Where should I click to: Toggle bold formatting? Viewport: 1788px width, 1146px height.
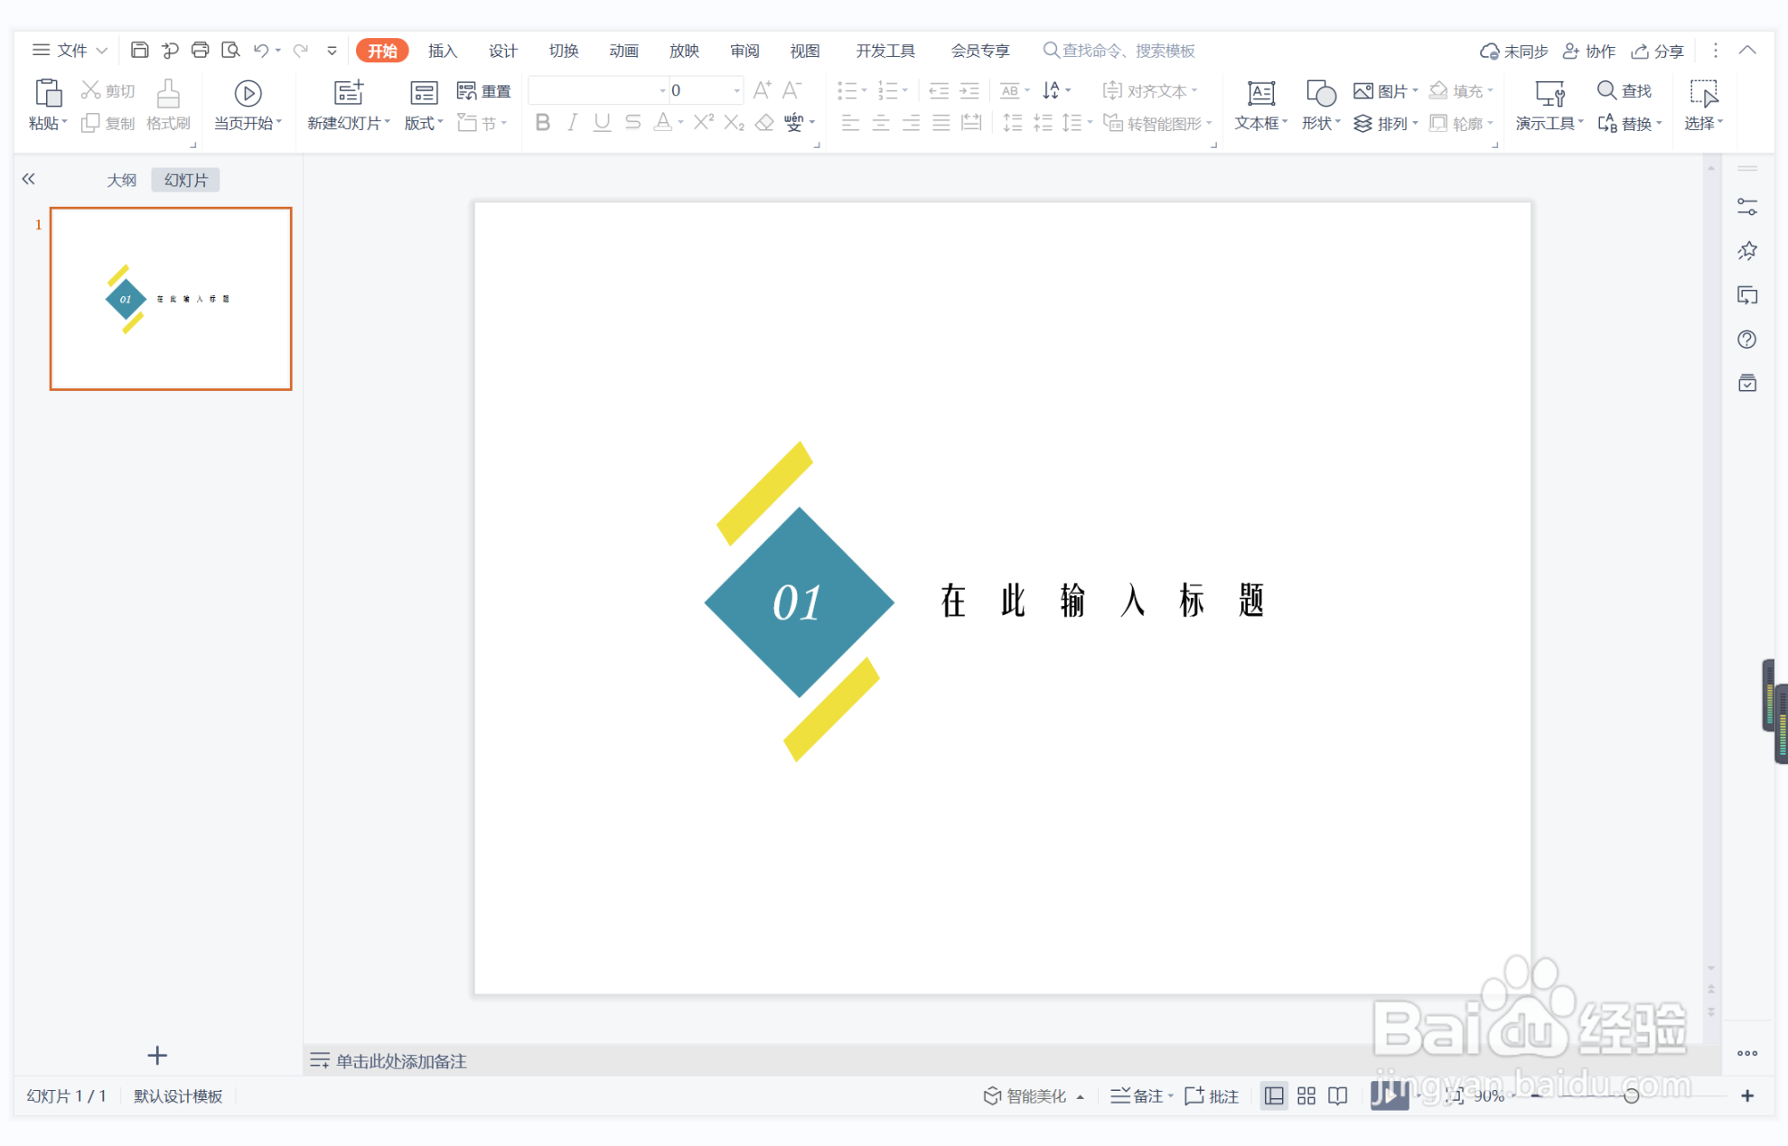coord(542,123)
